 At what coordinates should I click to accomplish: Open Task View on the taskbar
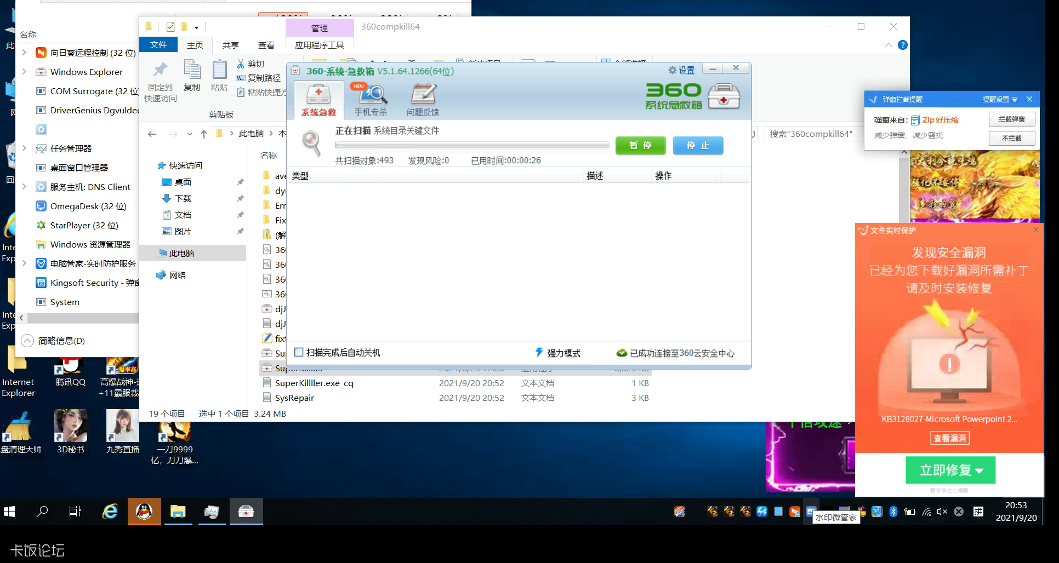point(75,512)
